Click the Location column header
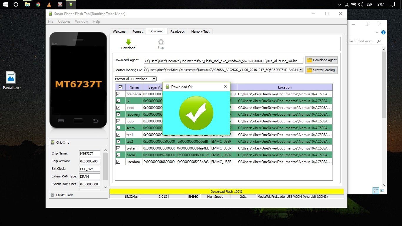402x226 pixels. [x=285, y=87]
